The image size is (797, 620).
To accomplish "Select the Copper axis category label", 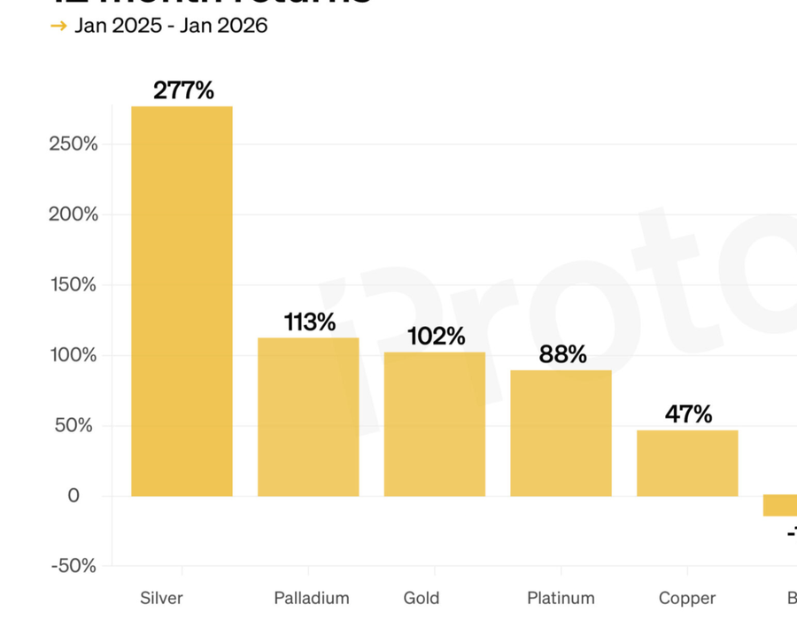I will 687,598.
